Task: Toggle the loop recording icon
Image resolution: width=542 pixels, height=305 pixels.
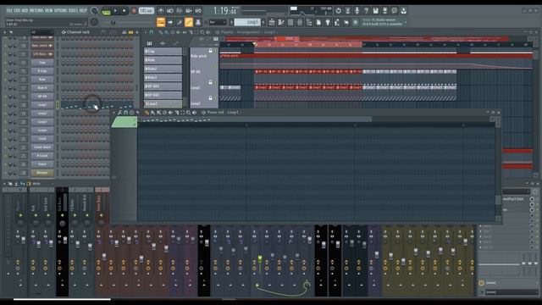Action: [x=198, y=11]
